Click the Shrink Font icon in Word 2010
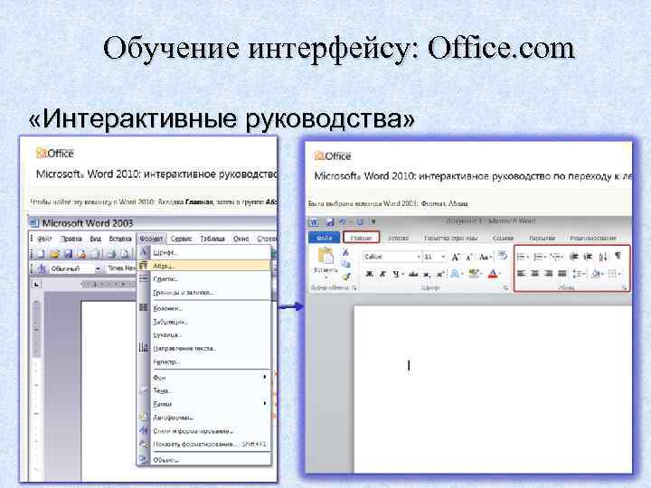 click(468, 258)
